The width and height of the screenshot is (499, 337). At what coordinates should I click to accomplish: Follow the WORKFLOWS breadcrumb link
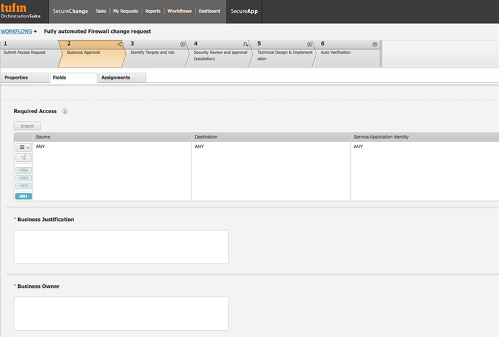coord(16,32)
